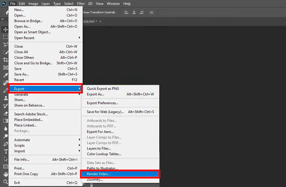The width and height of the screenshot is (286, 187).
Task: Select the Gradient tool
Action: click(5, 121)
